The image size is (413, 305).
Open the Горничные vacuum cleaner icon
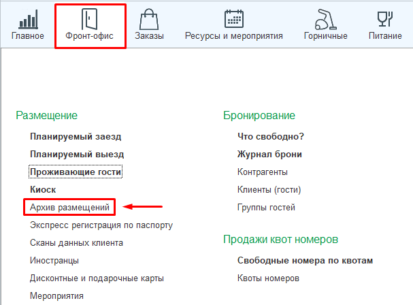[325, 19]
